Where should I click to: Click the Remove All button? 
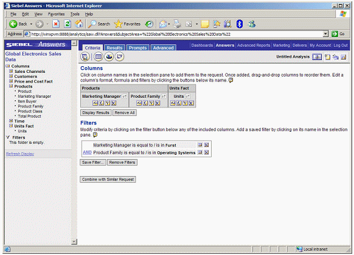(125, 113)
